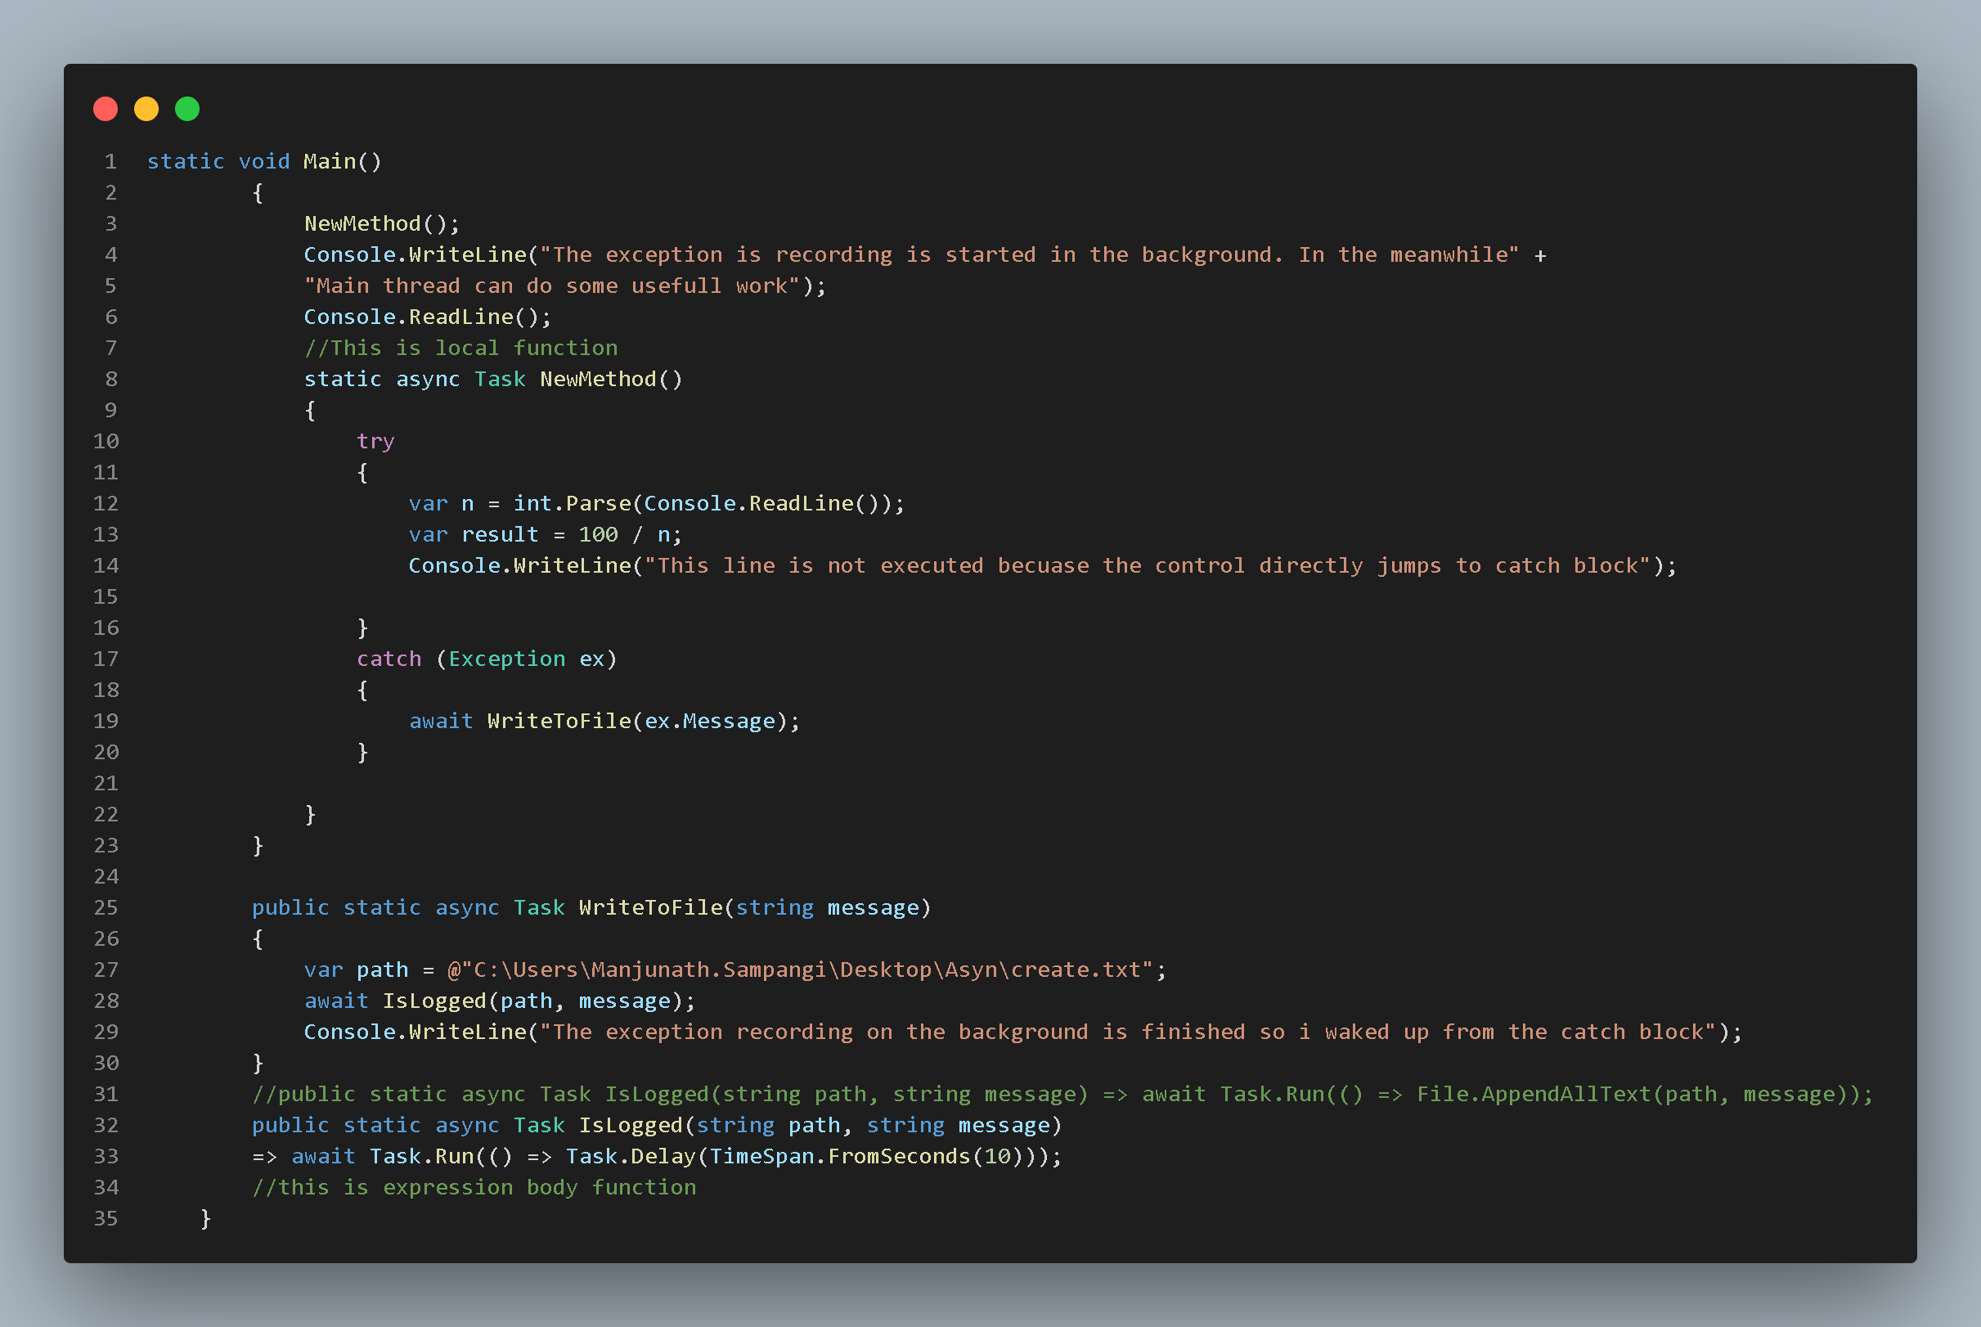
Task: Click line number 24 in the gutter
Action: click(x=106, y=877)
